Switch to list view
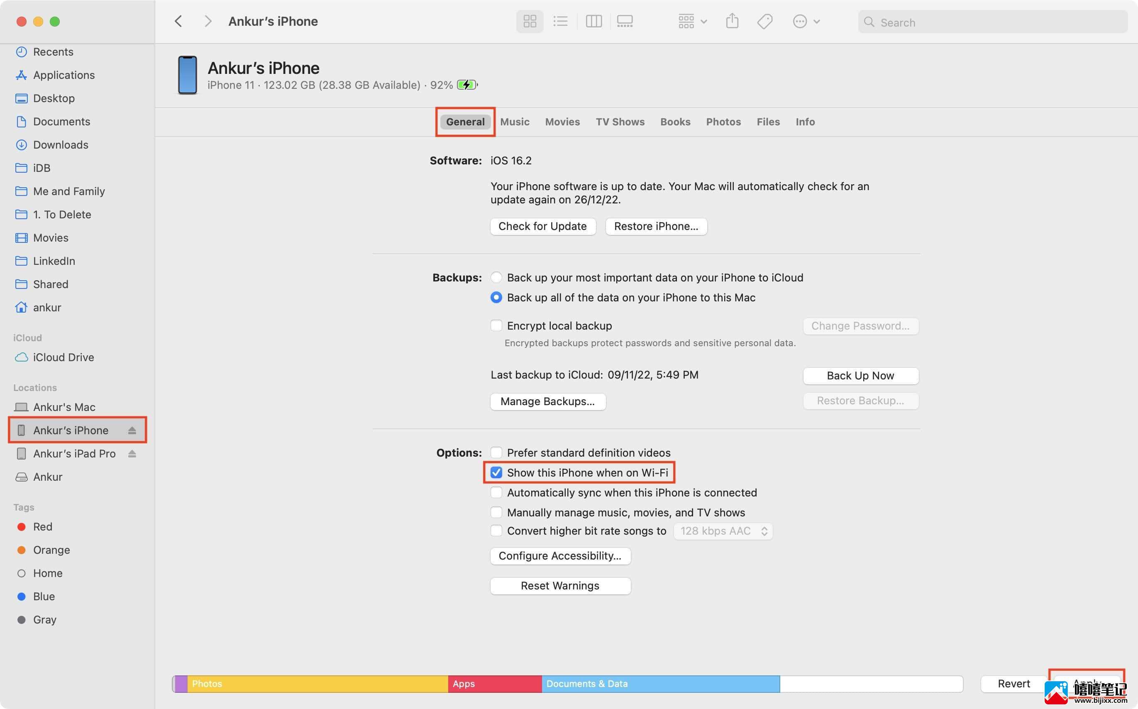Screen dimensions: 1138x709 (561, 21)
